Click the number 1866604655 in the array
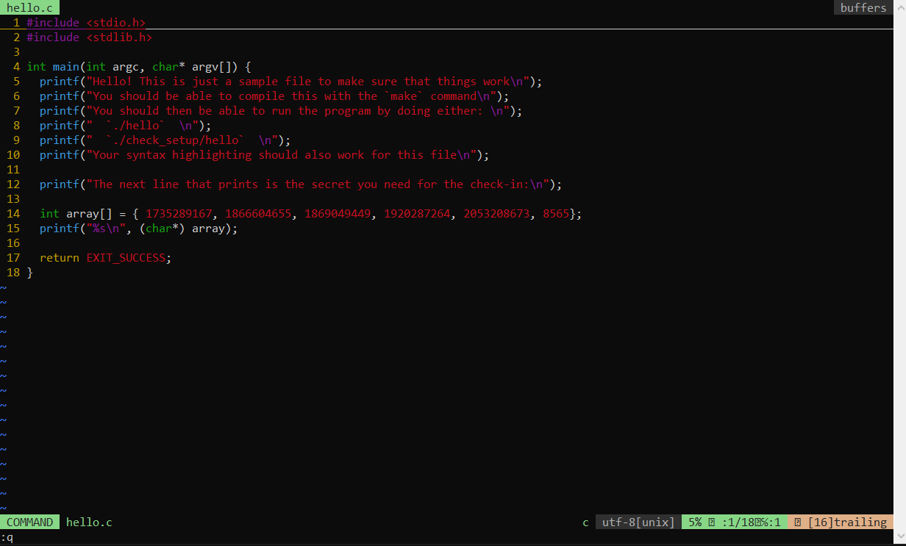906x546 pixels. pos(258,214)
